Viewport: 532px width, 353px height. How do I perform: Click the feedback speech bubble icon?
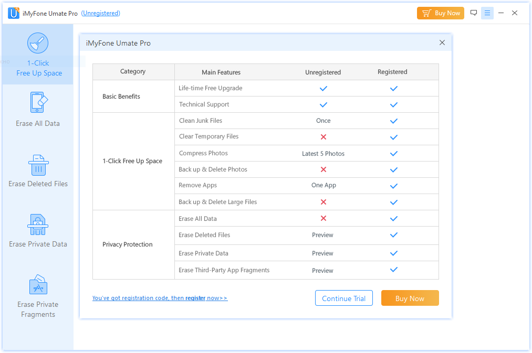(474, 13)
